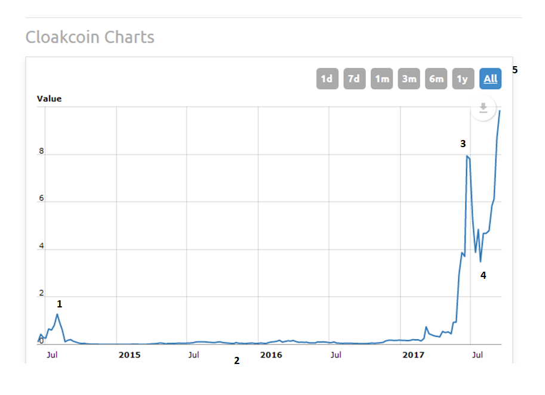This screenshot has height=395, width=545.
Task: Click the Value axis title
Action: pyautogui.click(x=49, y=99)
